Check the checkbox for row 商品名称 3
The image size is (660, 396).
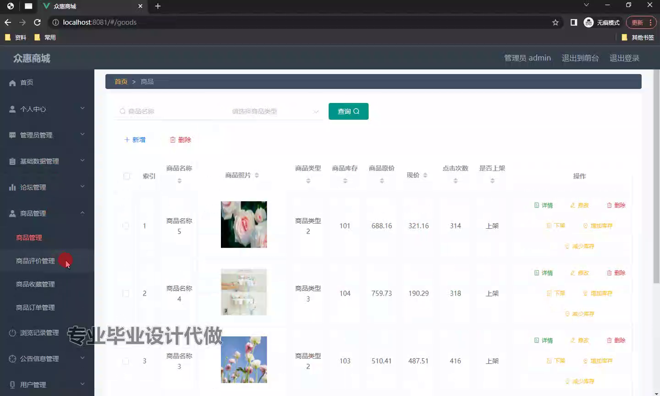pyautogui.click(x=126, y=361)
